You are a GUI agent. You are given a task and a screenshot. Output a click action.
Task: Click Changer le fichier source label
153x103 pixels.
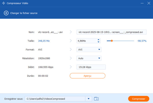(x=24, y=13)
